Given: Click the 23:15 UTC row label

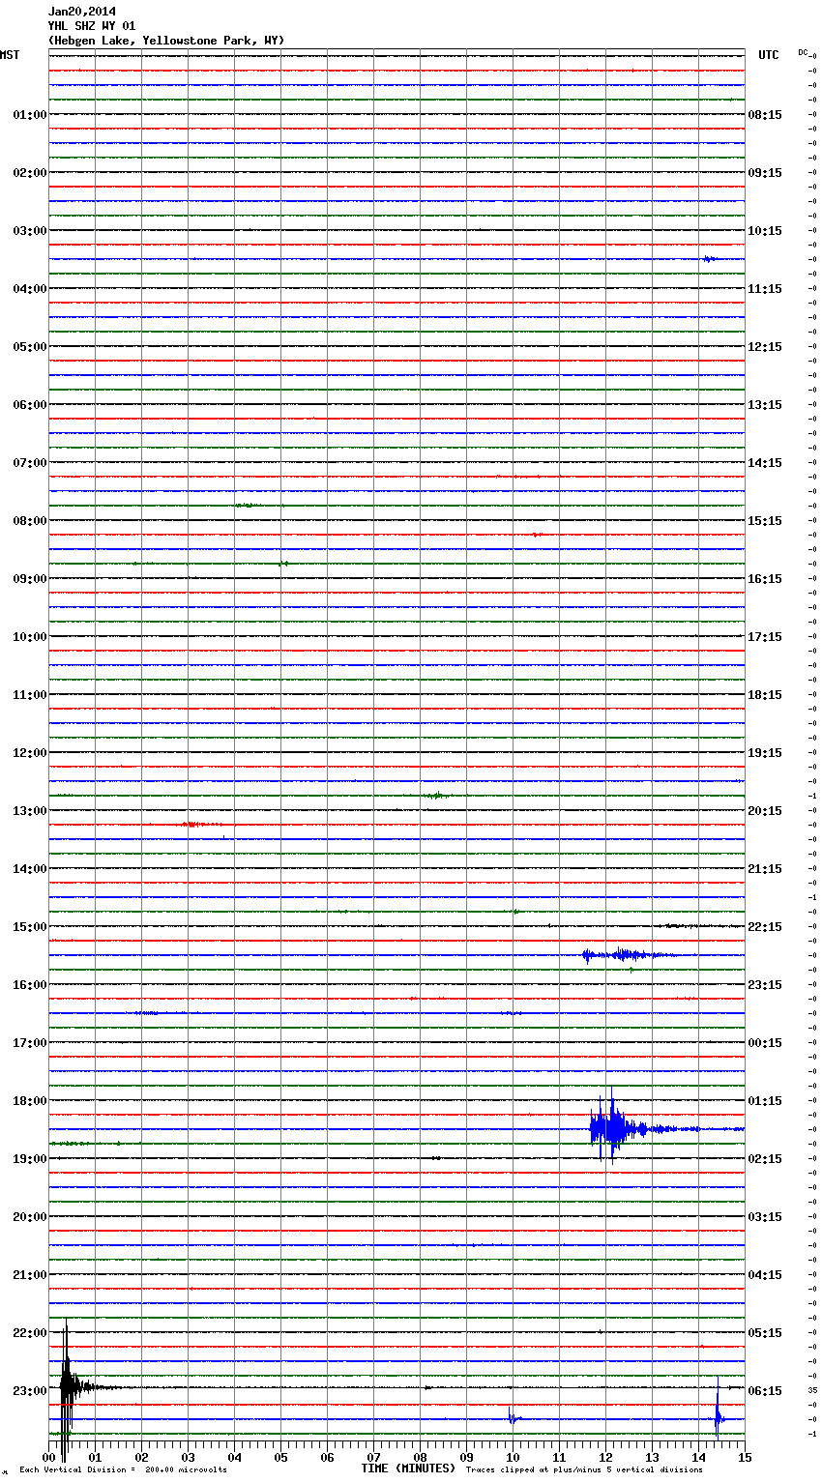Looking at the screenshot, I should (x=765, y=985).
